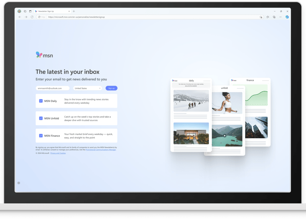Click the email address input field

coord(53,88)
